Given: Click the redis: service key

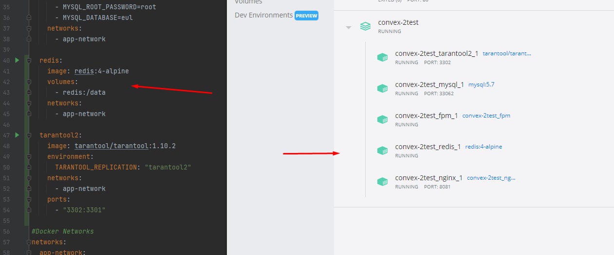Looking at the screenshot, I should pos(51,60).
